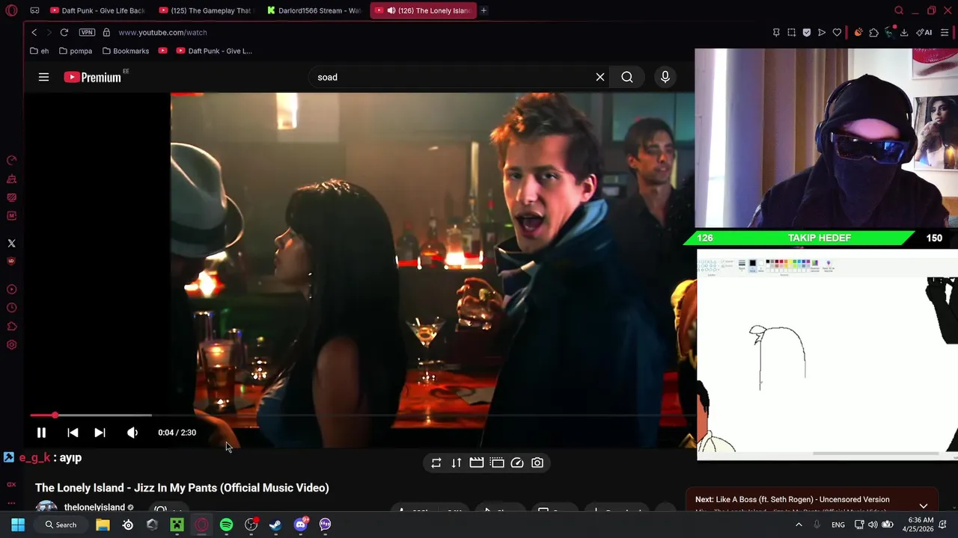Screen dimensions: 958x538
Task: Open the Opera sidebar settings gear
Action: (x=11, y=345)
